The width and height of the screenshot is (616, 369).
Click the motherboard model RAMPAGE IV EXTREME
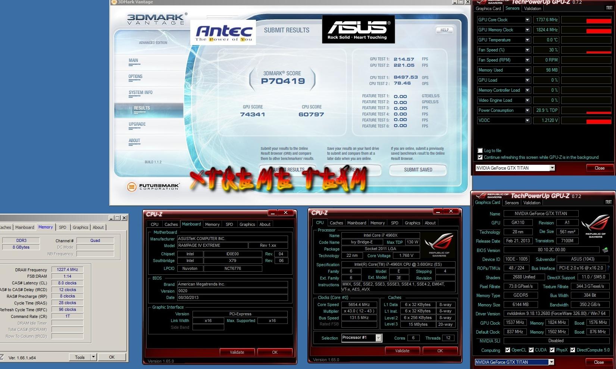(x=213, y=245)
